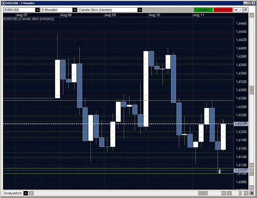Click the horizontal zoom plus button

pyautogui.click(x=246, y=193)
